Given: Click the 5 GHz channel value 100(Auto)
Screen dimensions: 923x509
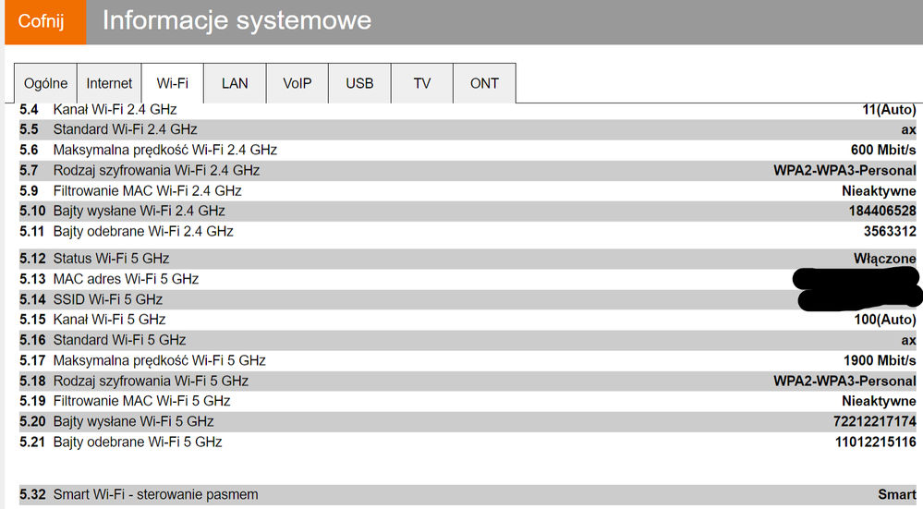Looking at the screenshot, I should [x=885, y=320].
